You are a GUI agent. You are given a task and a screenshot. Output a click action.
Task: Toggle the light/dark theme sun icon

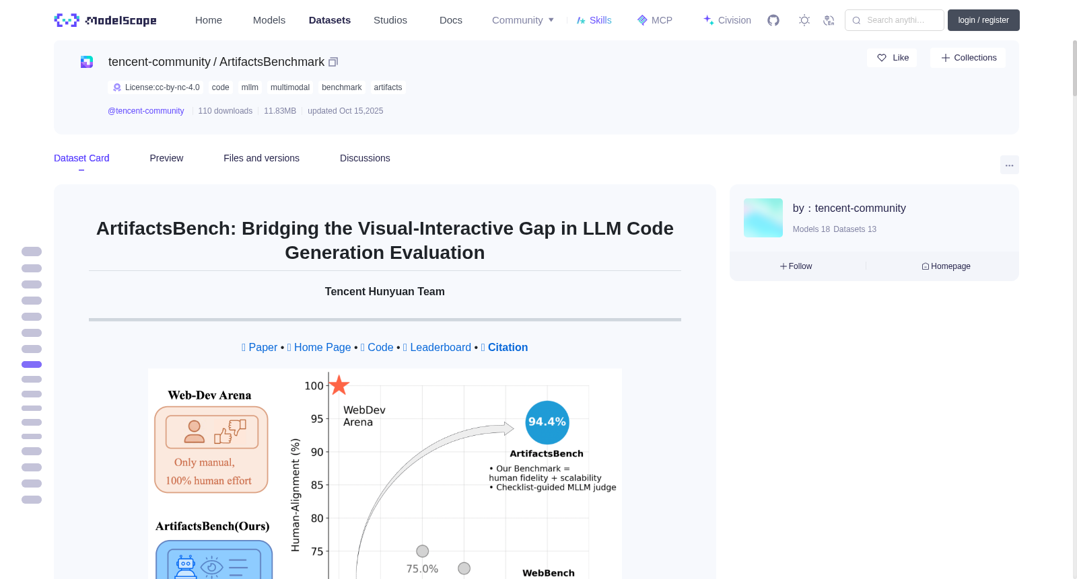pos(804,20)
